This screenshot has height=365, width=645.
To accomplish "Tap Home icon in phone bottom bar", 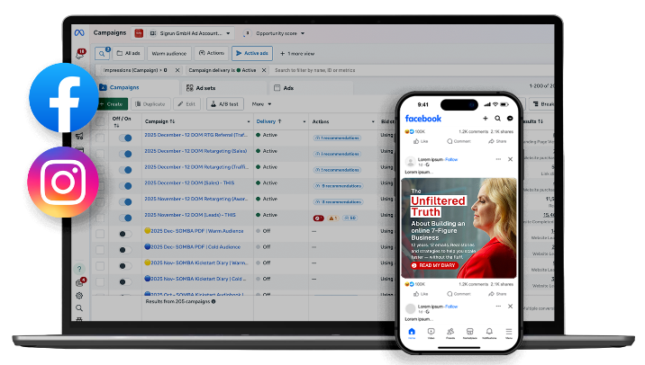I will (x=412, y=333).
